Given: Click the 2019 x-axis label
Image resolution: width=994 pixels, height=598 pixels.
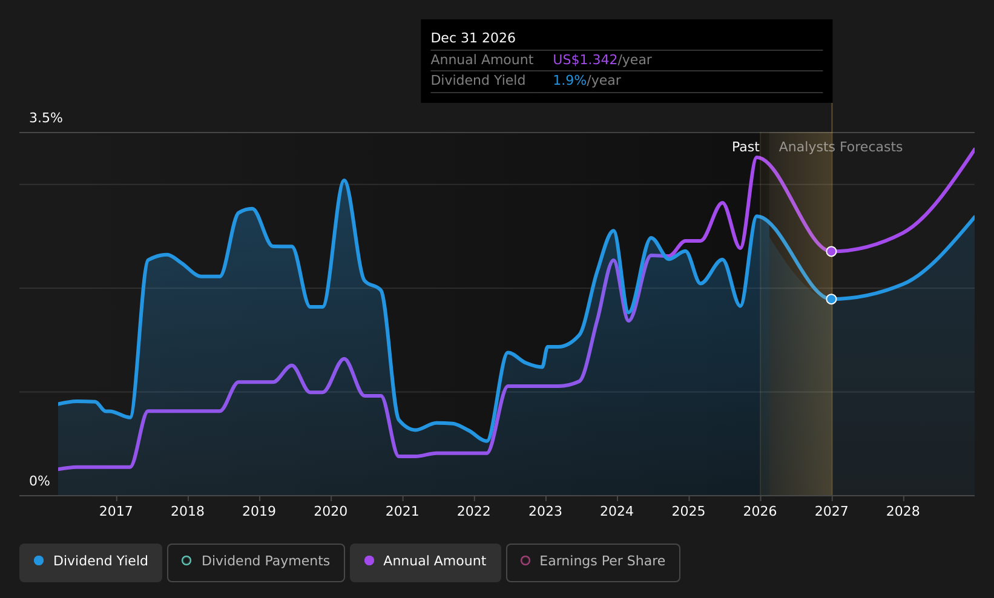Looking at the screenshot, I should 259,511.
